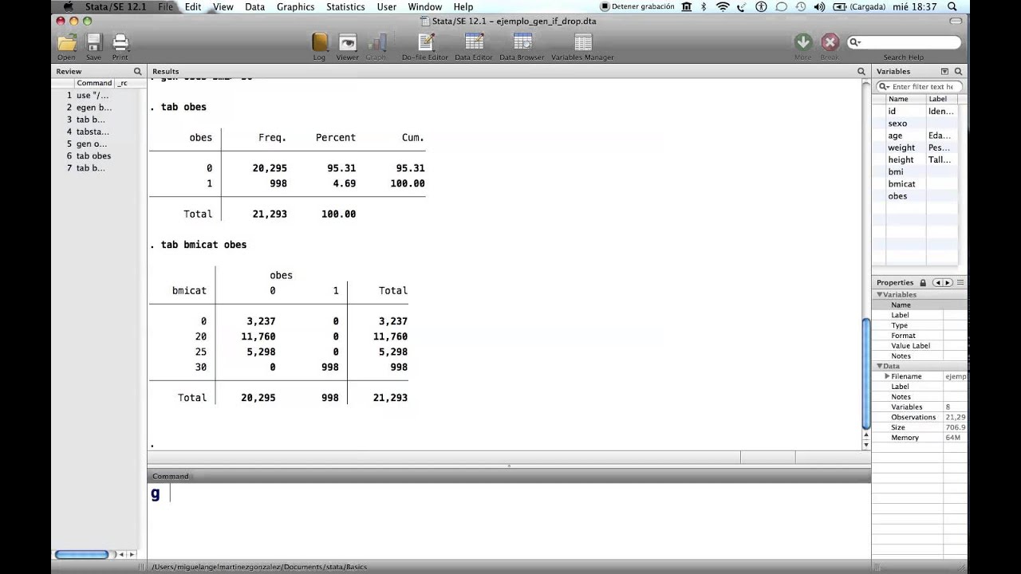Select the 'sexo' variable
This screenshot has width=1021, height=574.
coord(897,124)
